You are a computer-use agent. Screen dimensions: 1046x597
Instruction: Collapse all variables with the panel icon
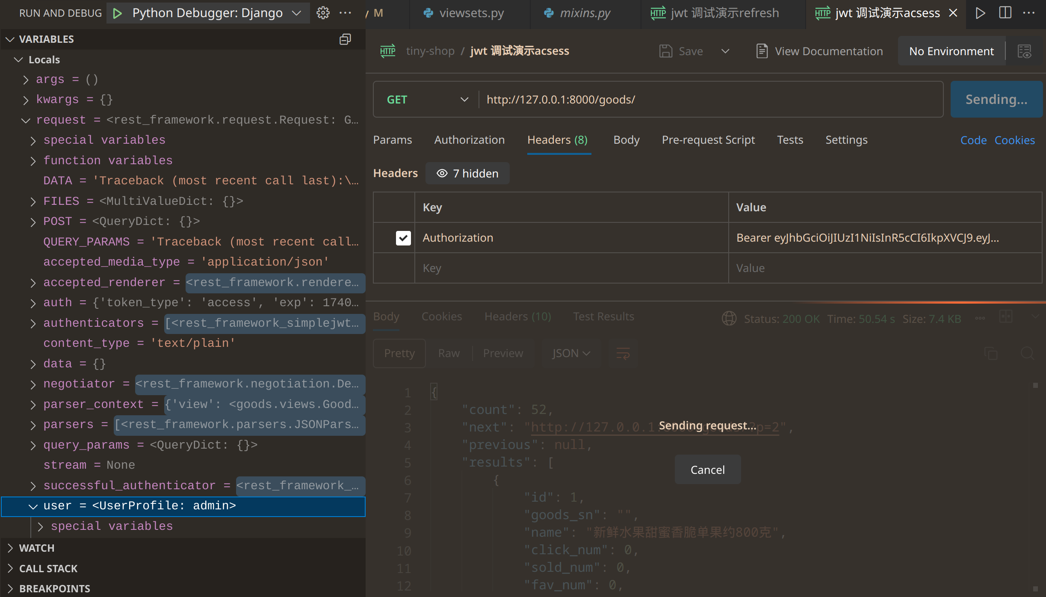(x=345, y=39)
